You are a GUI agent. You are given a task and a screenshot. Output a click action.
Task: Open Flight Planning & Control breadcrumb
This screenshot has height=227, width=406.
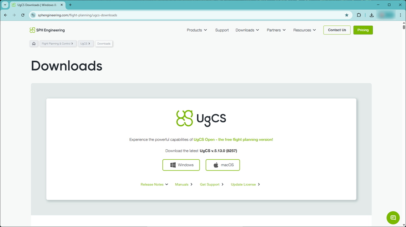pyautogui.click(x=58, y=43)
